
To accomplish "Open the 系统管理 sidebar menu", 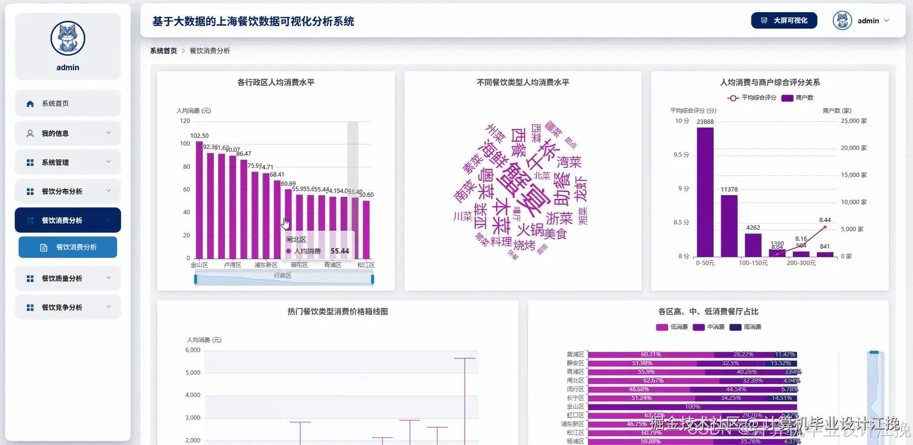I will tap(68, 163).
